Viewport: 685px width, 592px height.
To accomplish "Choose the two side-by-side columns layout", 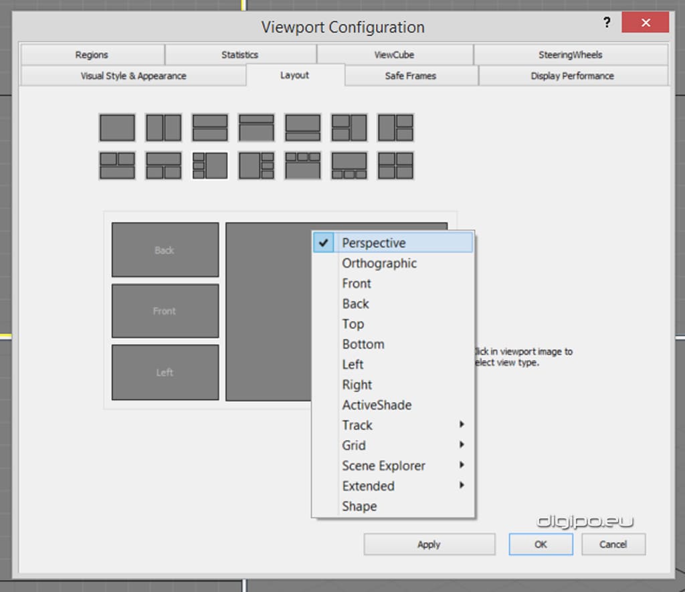I will click(x=163, y=127).
